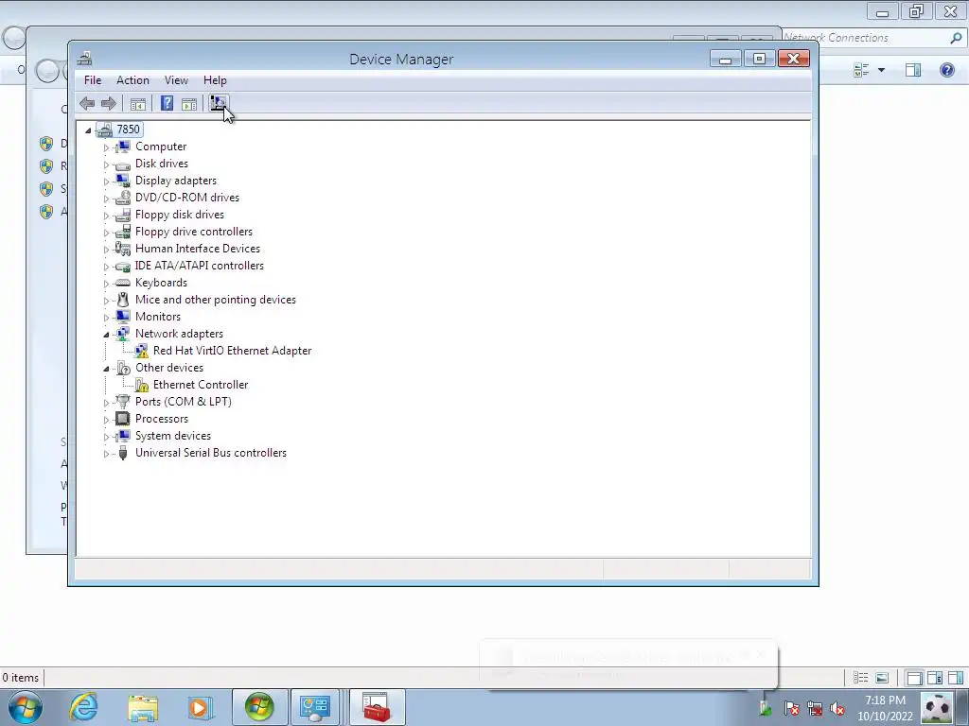Screen dimensions: 969x726
Task: Click the soccer ball user picture in taskbar
Action: [x=937, y=707]
